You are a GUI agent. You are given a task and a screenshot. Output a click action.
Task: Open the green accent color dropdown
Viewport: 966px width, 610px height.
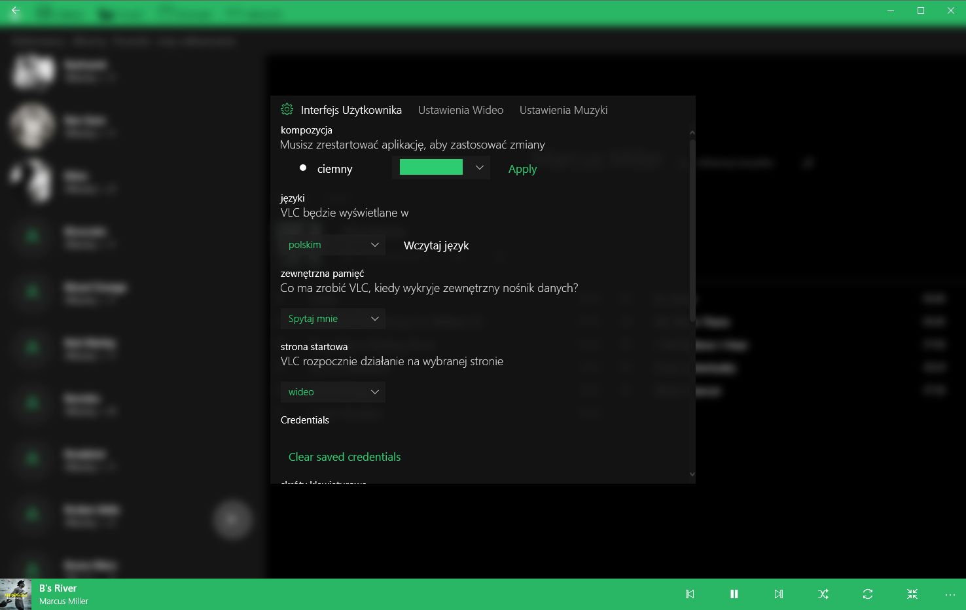point(441,168)
